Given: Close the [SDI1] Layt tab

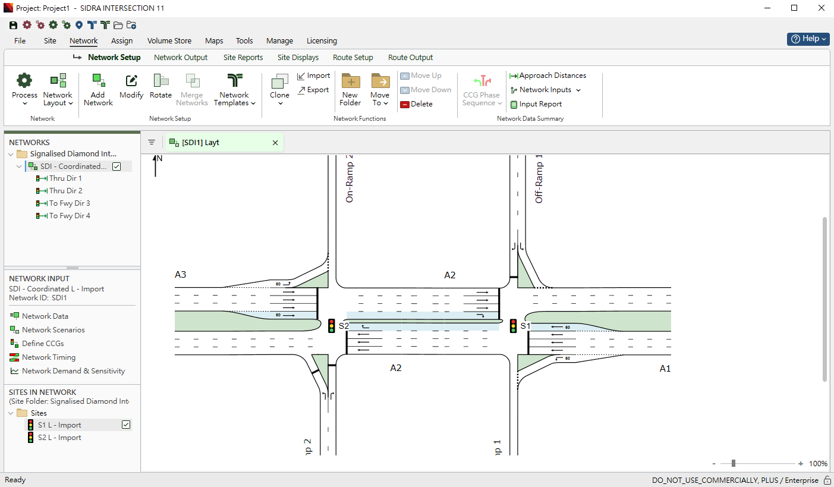Looking at the screenshot, I should click(x=275, y=143).
